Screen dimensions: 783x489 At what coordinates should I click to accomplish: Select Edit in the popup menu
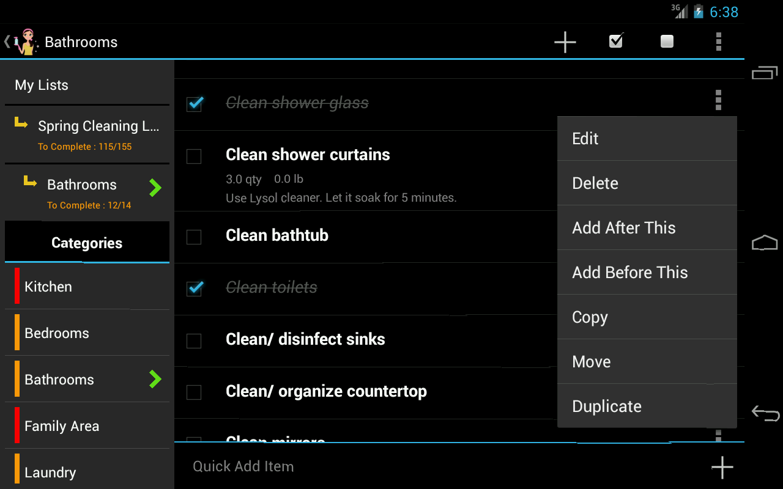pyautogui.click(x=585, y=139)
